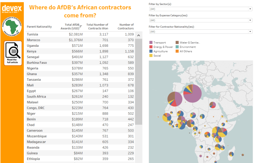Select the Environment legend swatch

coord(177,47)
